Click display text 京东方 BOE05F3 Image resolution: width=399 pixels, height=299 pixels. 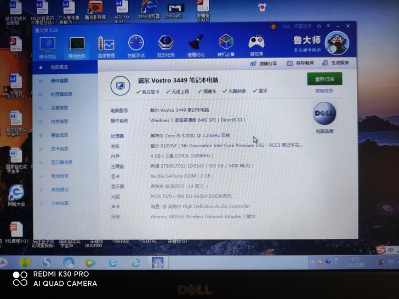tap(179, 186)
